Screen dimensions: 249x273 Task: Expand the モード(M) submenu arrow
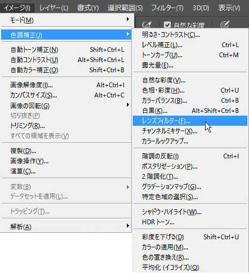click(127, 19)
